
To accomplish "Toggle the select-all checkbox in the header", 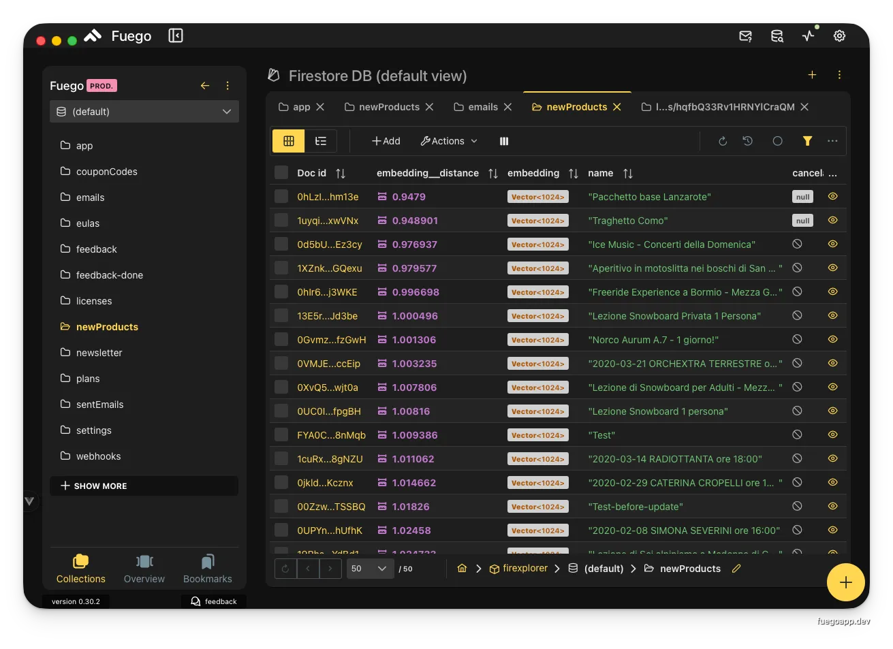I will tap(281, 172).
